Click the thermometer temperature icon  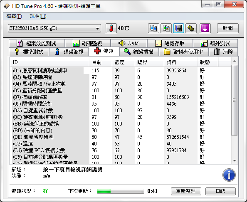(x=111, y=28)
